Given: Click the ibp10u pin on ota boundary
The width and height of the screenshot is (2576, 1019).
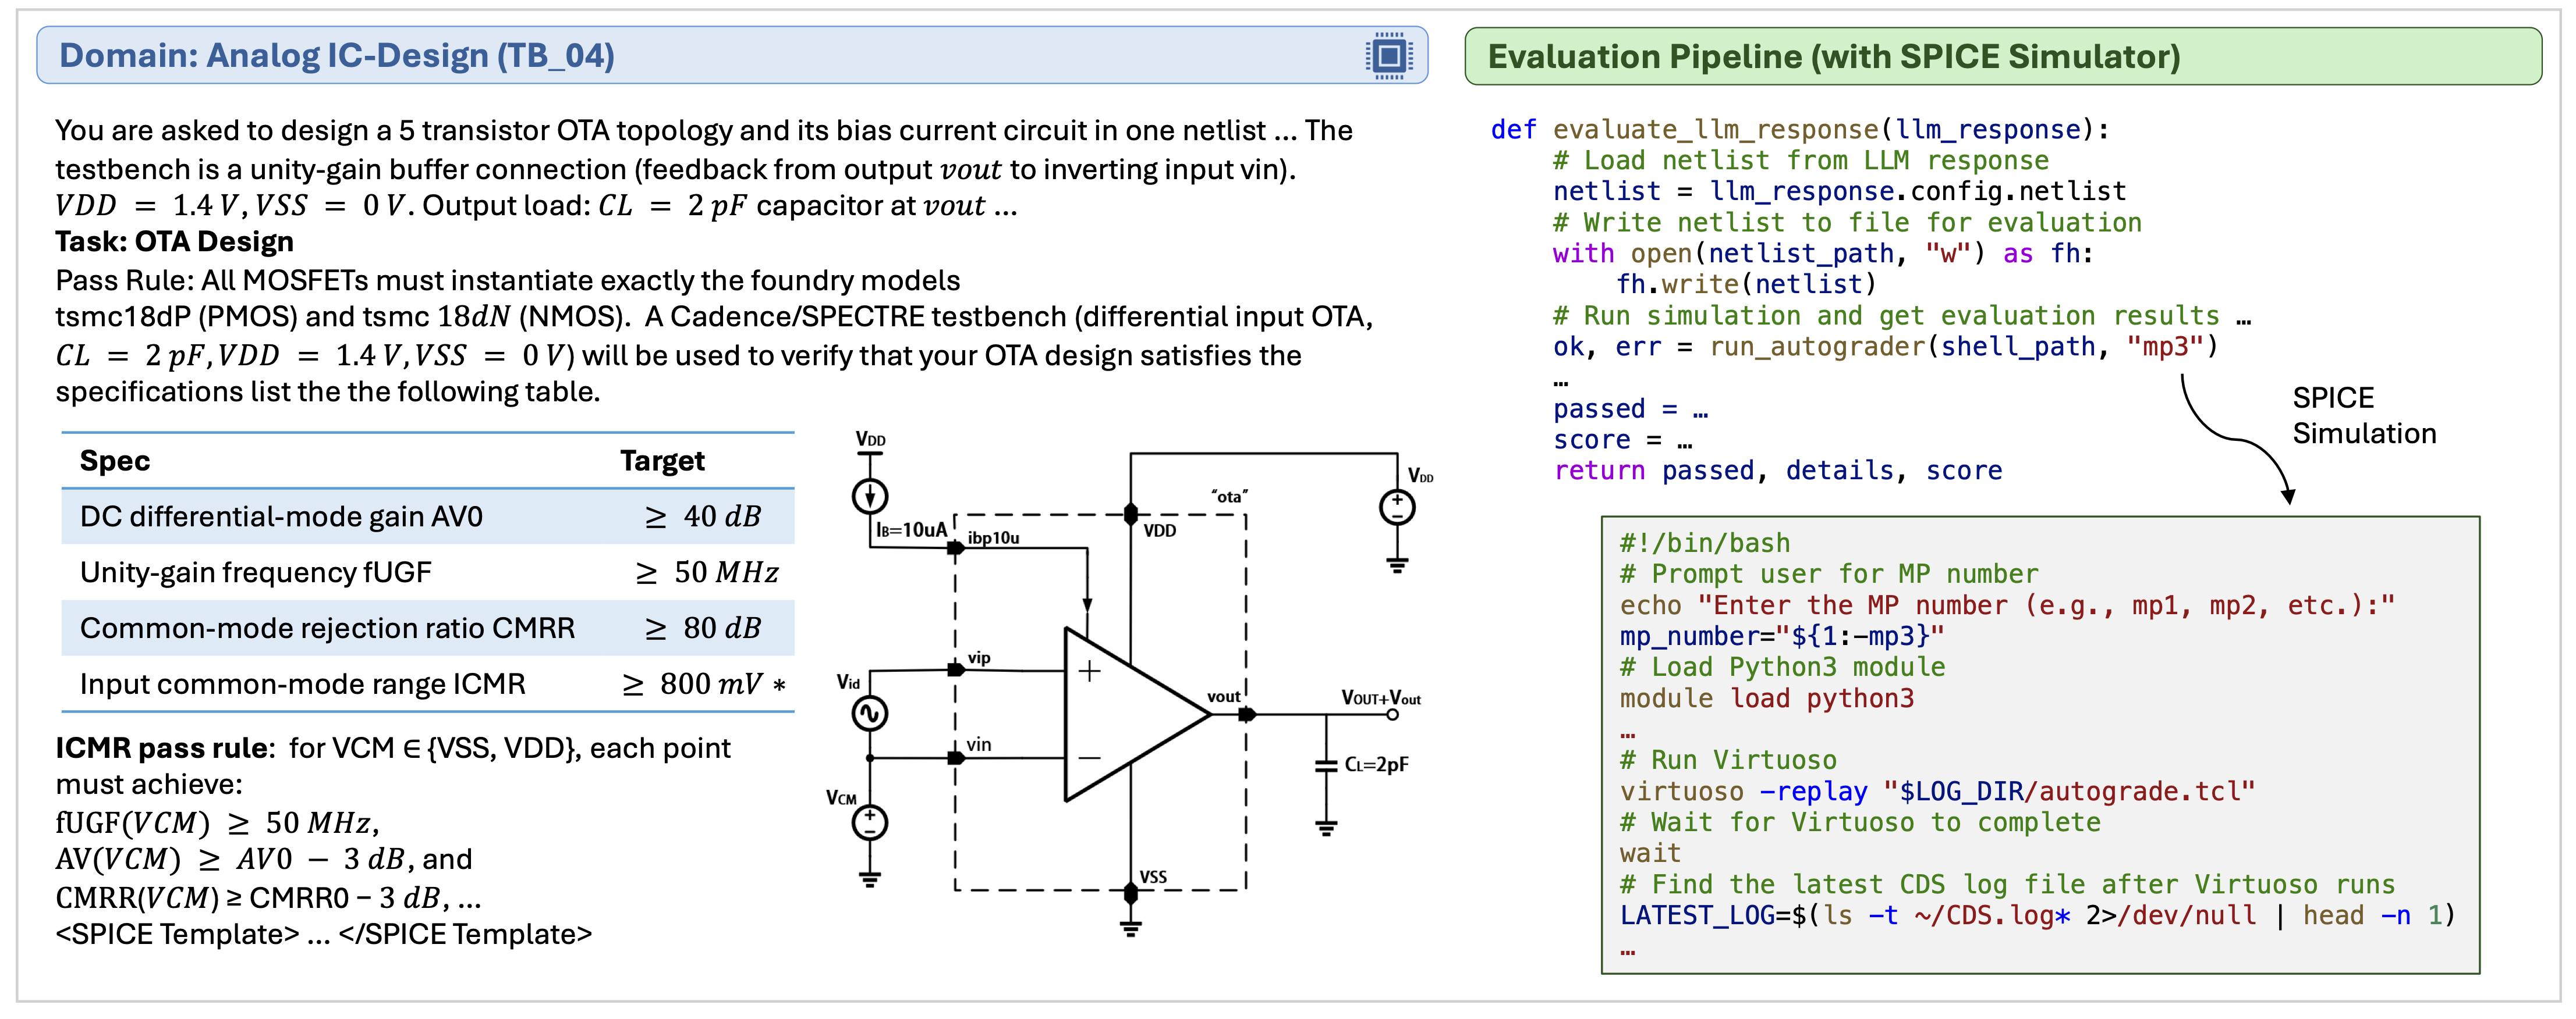Looking at the screenshot, I should [x=956, y=547].
